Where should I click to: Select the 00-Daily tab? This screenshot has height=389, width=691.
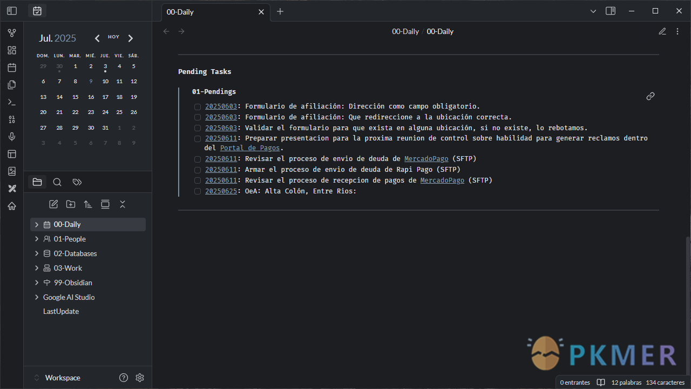216,12
